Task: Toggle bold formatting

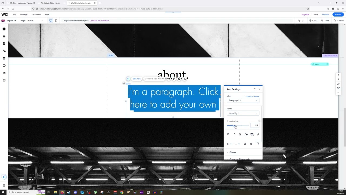Action: point(228,134)
